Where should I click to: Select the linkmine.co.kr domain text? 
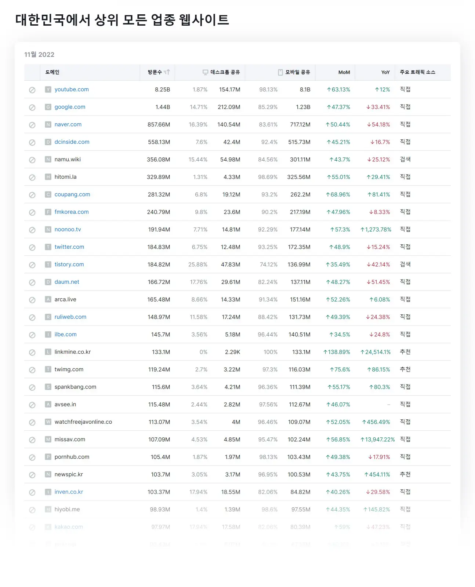click(73, 352)
